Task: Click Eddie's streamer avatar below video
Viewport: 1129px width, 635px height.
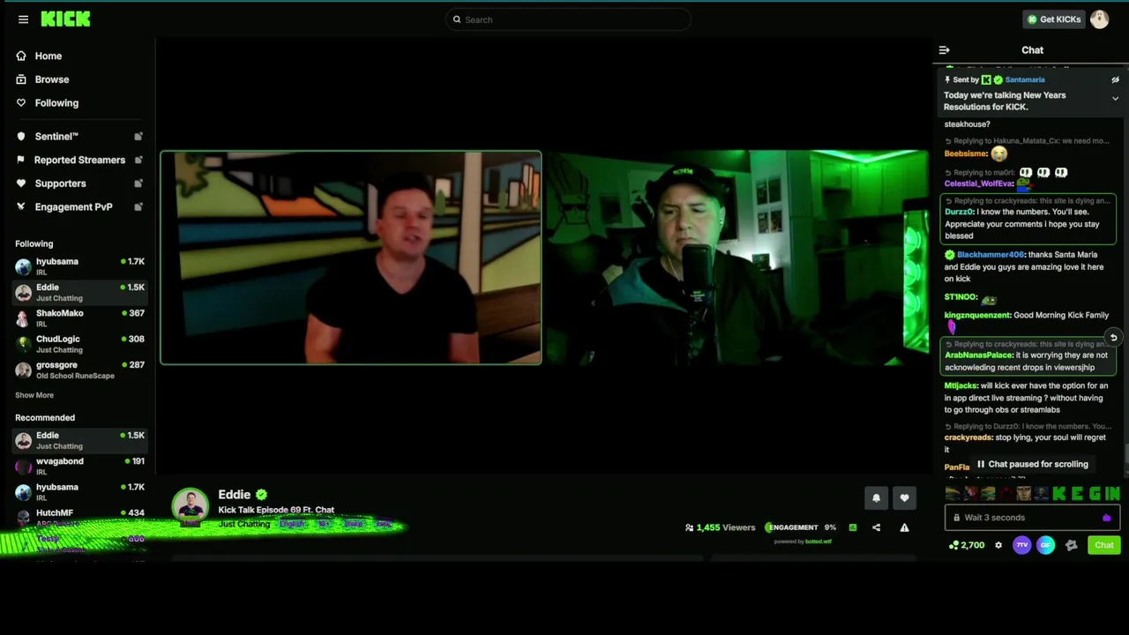Action: point(191,507)
